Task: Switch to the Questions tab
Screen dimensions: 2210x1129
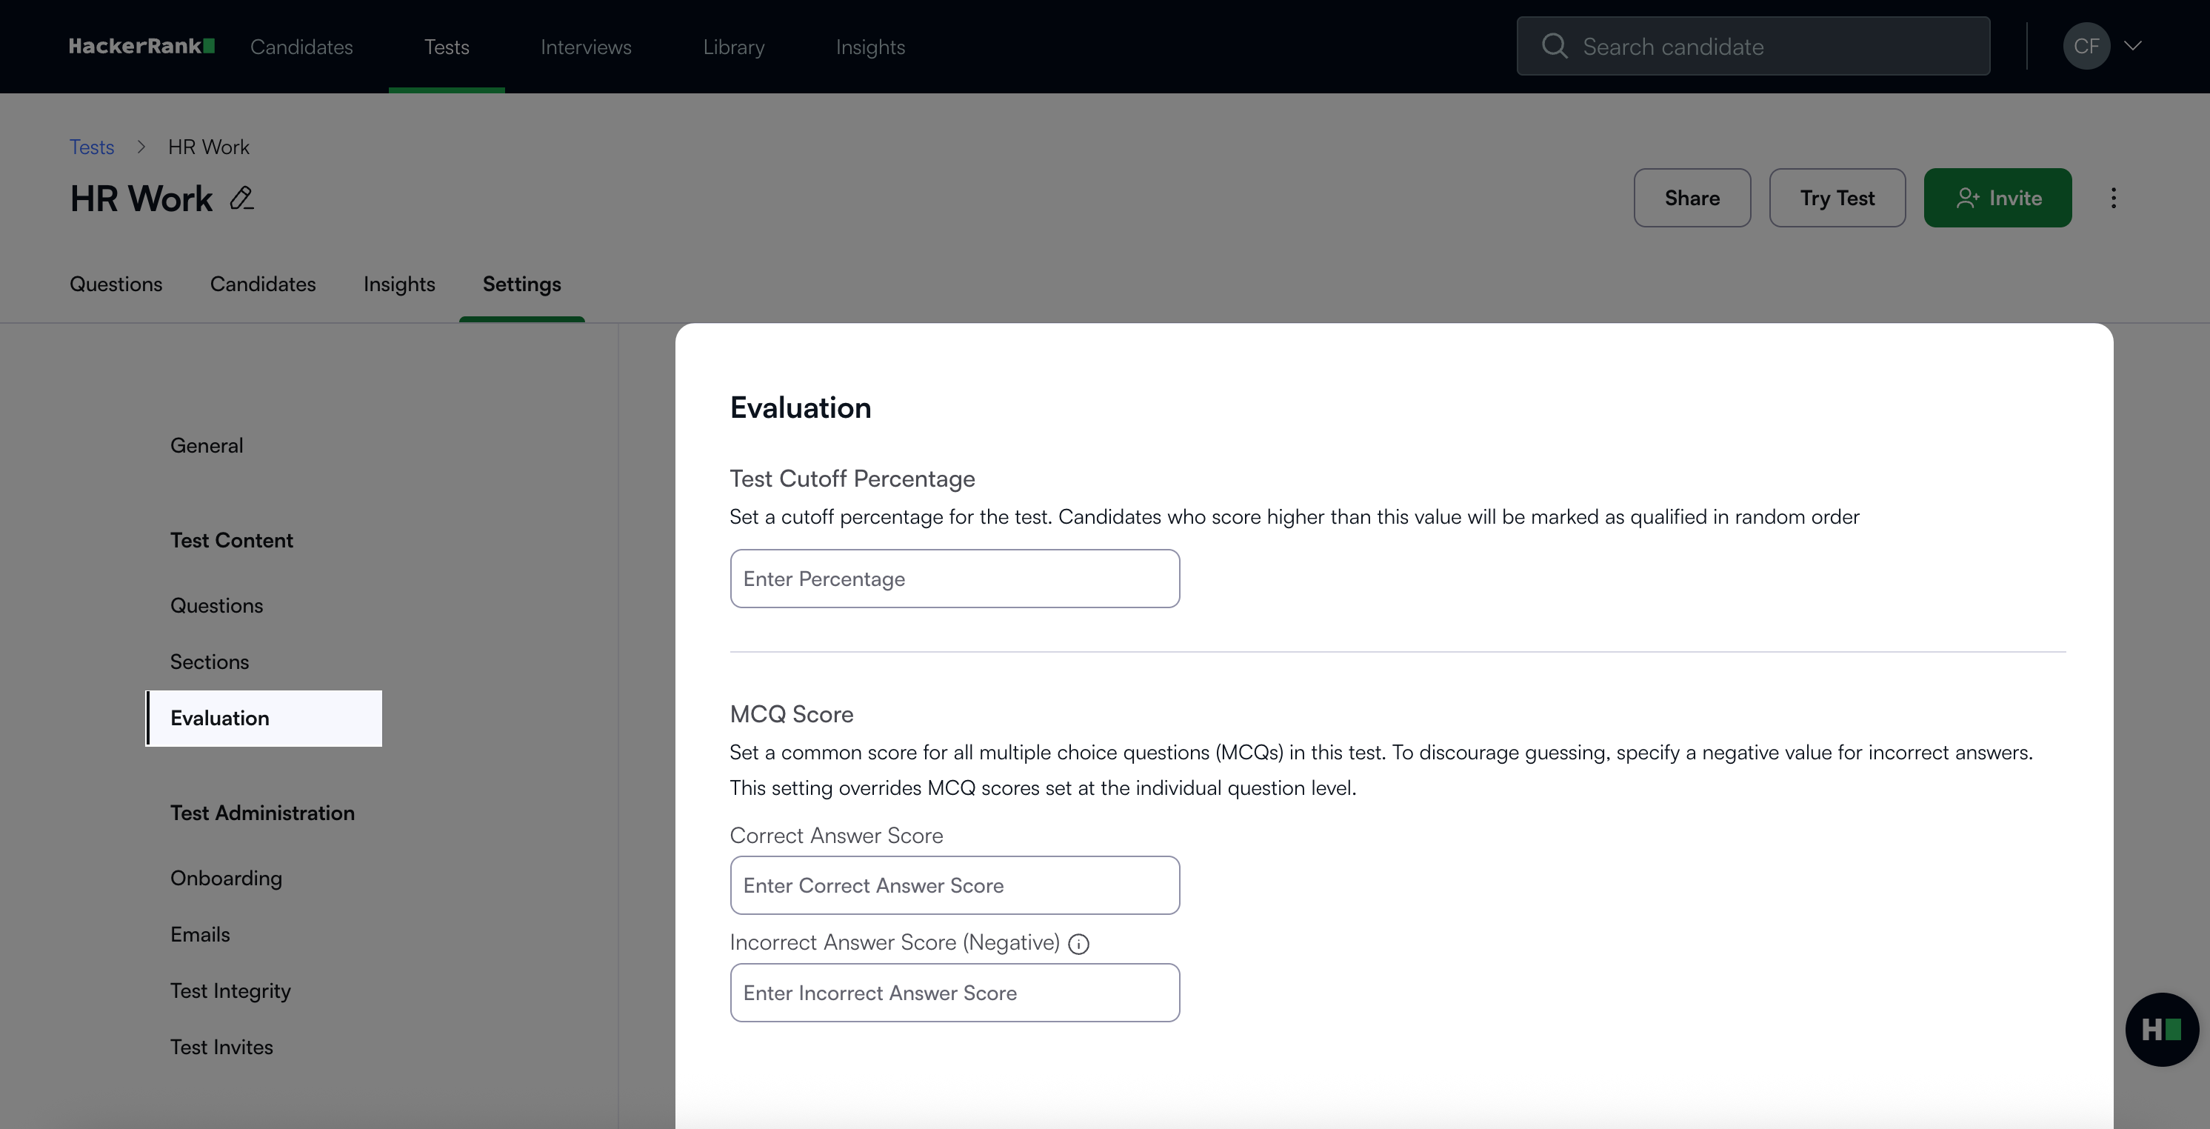Action: [116, 284]
